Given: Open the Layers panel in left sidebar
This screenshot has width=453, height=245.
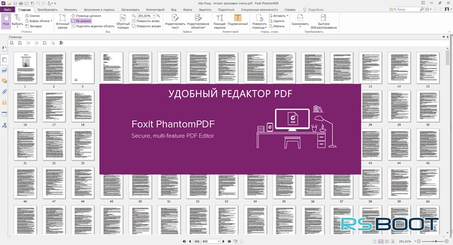Looking at the screenshot, I should click(5, 70).
